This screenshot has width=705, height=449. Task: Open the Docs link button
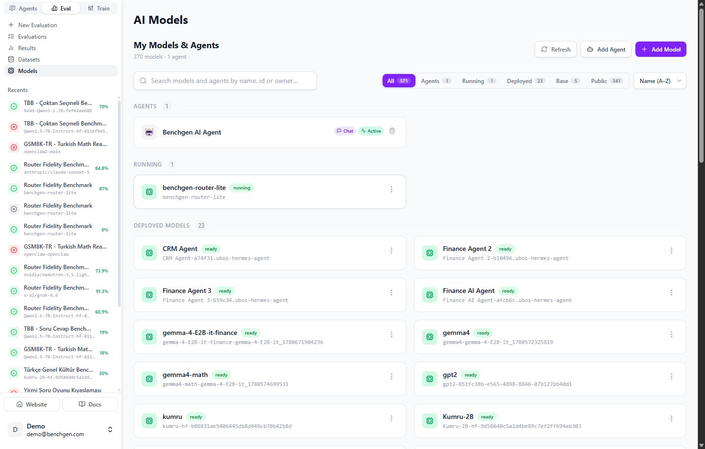90,404
